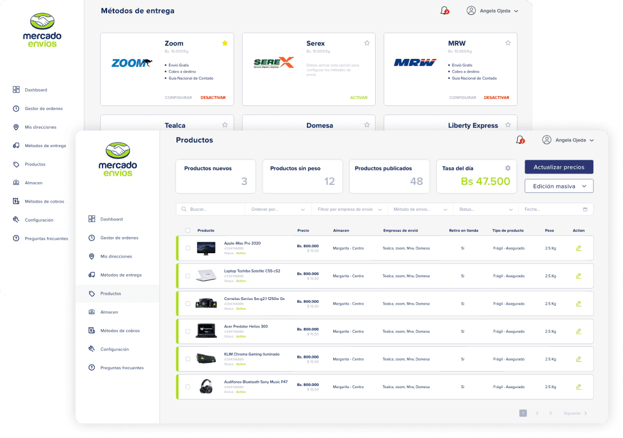The height and width of the screenshot is (438, 623).
Task: Expand Angela Ojeda menu in Métodos de entrega window
Action: 516,11
